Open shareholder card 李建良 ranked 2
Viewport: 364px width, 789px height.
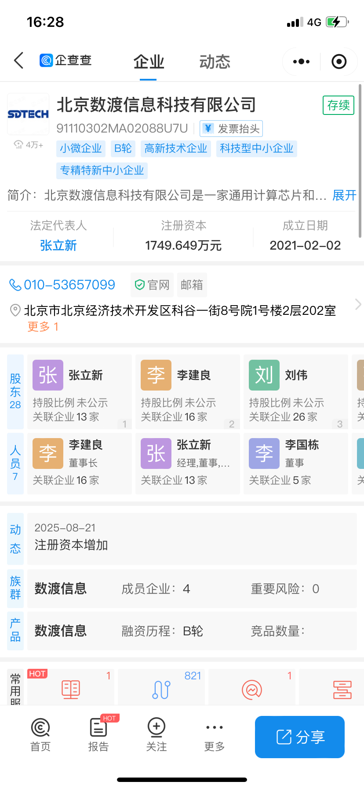coord(188,392)
